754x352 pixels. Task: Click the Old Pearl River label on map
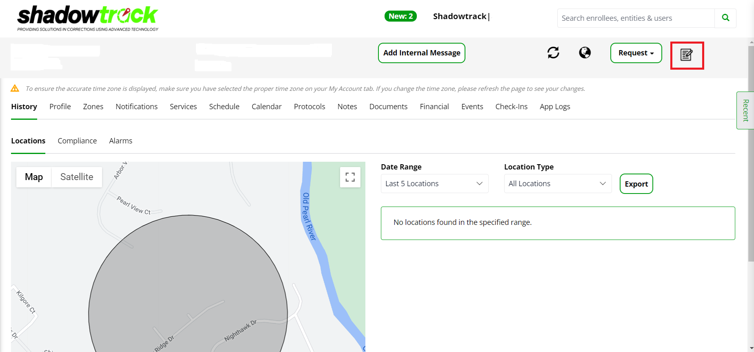(309, 217)
